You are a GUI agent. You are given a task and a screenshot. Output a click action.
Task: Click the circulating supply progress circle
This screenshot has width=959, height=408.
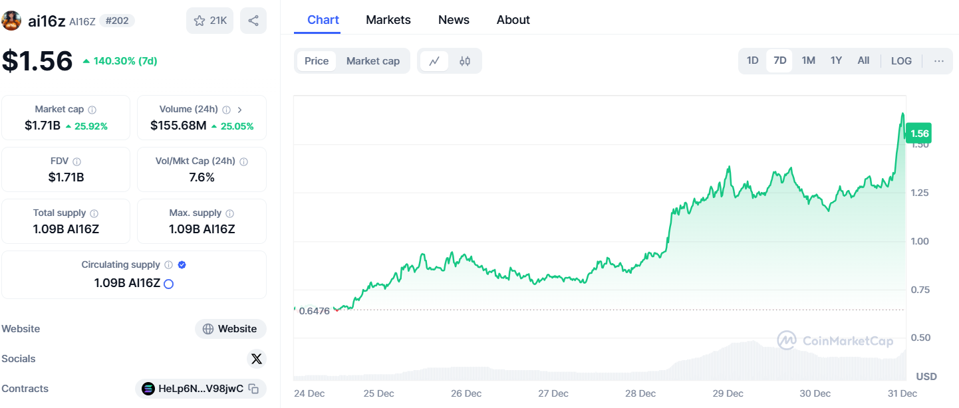168,284
